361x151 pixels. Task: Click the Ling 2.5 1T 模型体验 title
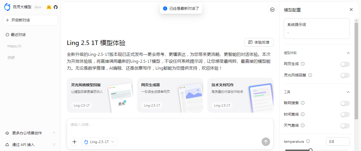pyautogui.click(x=96, y=43)
